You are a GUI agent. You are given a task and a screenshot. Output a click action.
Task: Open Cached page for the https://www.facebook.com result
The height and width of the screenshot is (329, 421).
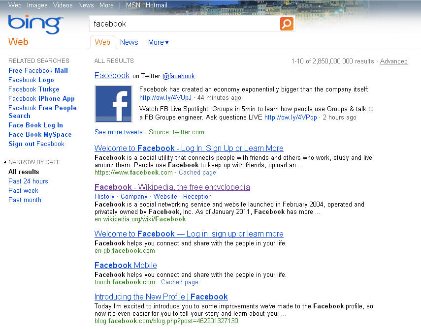[x=197, y=173]
